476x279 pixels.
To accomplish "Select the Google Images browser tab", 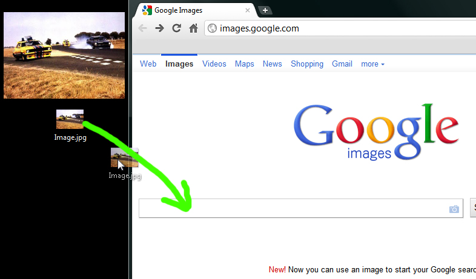I will (195, 10).
